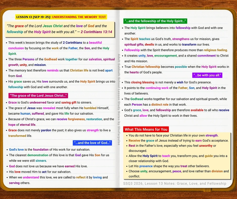Image resolution: width=237 pixels, height=199 pixels.
Task: Click the word 'humbled' in the grace of Jesus bullet
Action: 90,108
